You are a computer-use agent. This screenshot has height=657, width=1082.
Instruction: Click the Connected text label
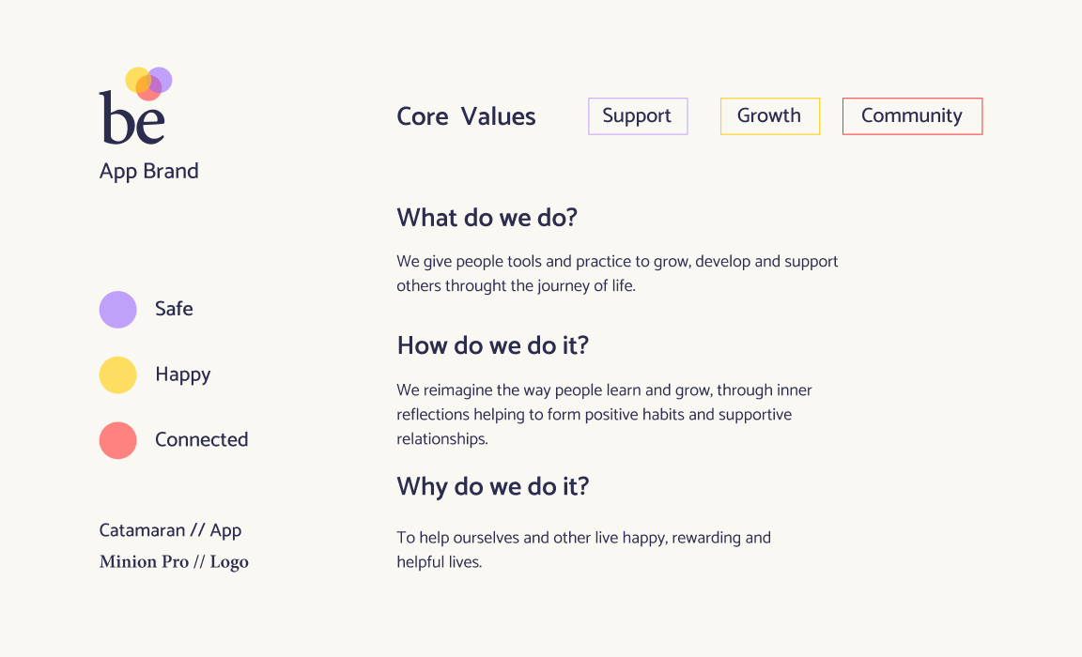[201, 440]
